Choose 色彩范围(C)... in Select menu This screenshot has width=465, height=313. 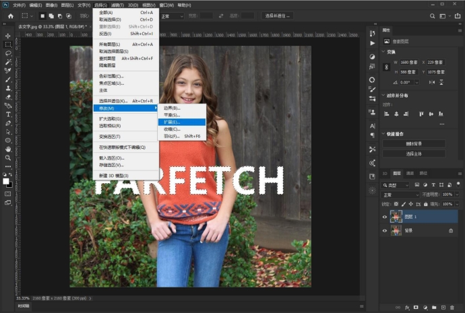click(x=126, y=76)
